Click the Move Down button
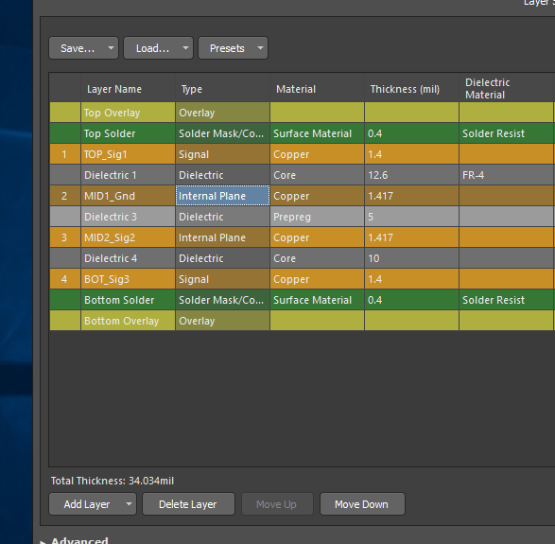The image size is (555, 544). (362, 504)
